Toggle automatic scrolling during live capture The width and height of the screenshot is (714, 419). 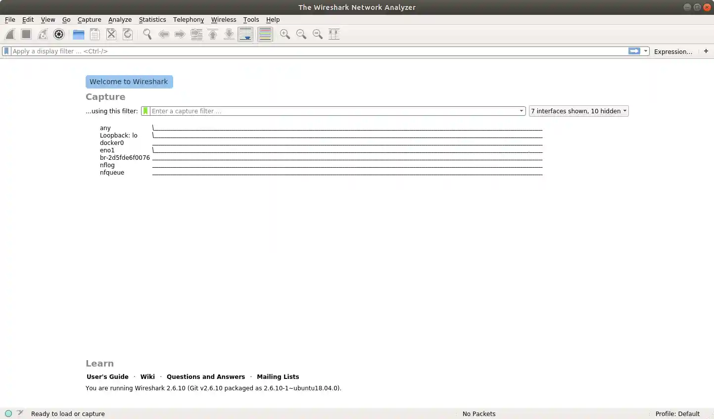point(245,34)
